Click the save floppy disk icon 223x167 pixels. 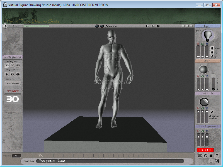pyautogui.click(x=211, y=156)
